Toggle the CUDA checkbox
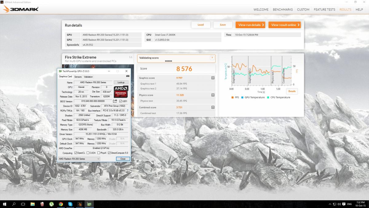 tap(88, 153)
